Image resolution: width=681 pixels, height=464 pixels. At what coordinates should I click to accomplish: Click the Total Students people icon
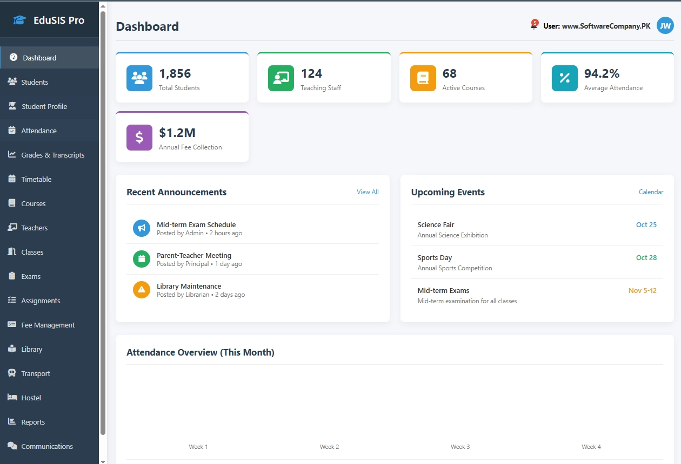[x=139, y=78]
